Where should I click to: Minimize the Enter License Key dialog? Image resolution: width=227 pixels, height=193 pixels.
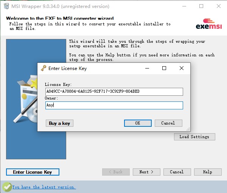(x=147, y=68)
